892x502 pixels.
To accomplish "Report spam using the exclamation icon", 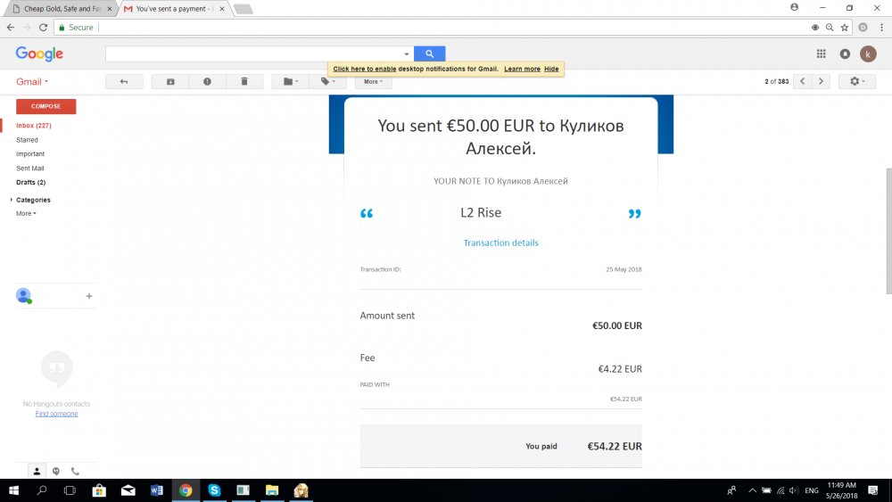I will point(207,81).
